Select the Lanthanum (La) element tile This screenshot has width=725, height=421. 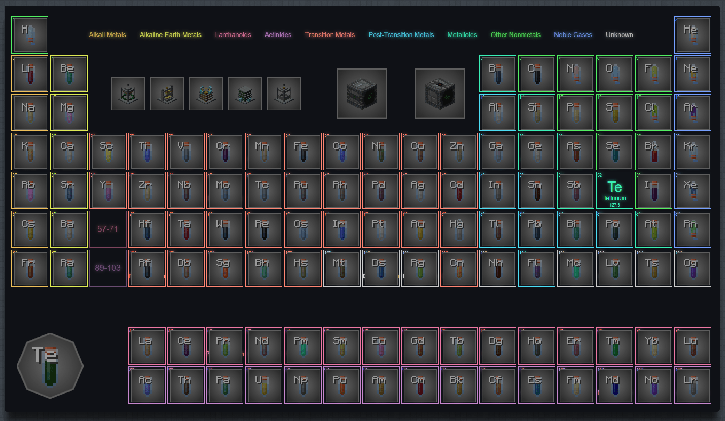147,346
